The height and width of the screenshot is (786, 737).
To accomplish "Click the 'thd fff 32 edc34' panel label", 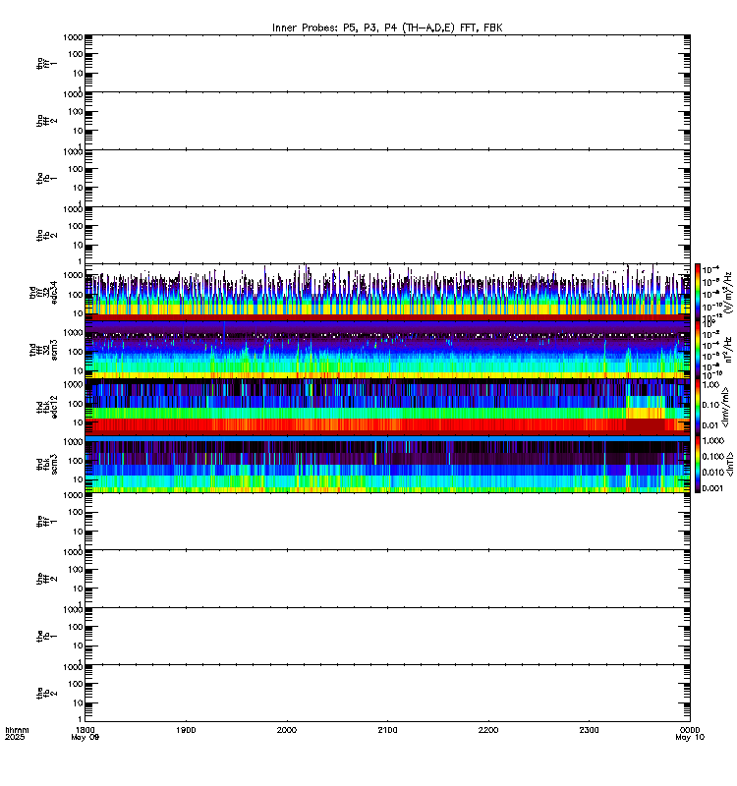I will [x=43, y=293].
